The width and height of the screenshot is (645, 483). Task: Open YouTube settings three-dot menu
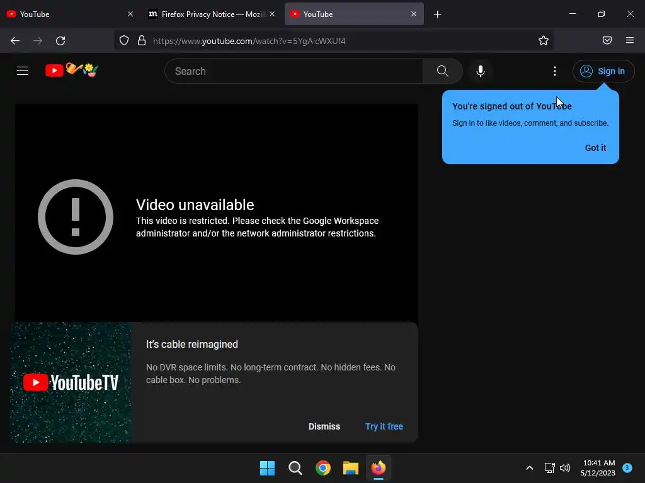(x=554, y=71)
